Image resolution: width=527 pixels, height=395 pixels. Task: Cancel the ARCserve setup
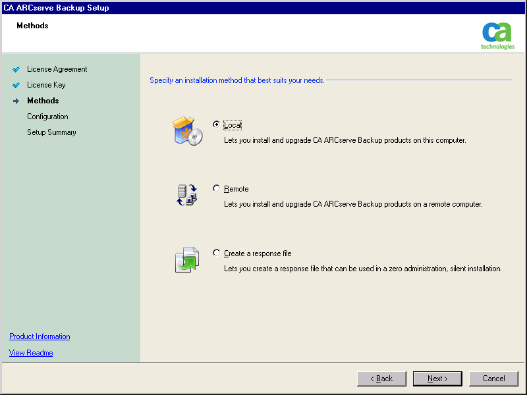pos(493,379)
